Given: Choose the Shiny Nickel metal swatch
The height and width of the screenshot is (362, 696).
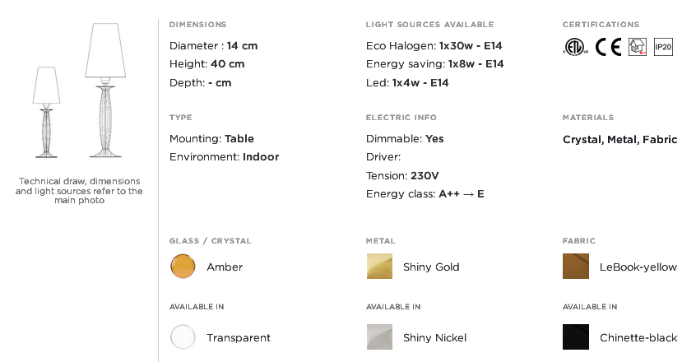Looking at the screenshot, I should [x=379, y=337].
